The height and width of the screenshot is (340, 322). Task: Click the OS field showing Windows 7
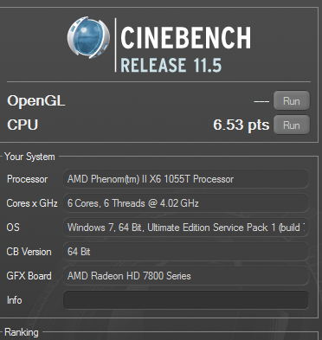[x=186, y=228]
